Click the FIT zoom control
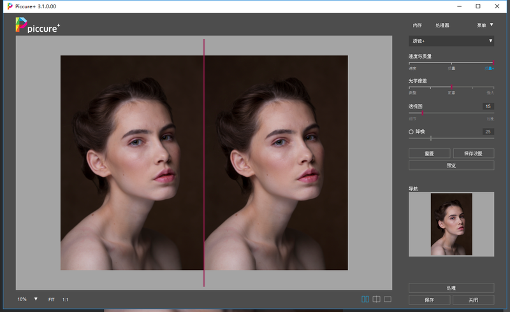510x312 pixels. click(x=51, y=299)
